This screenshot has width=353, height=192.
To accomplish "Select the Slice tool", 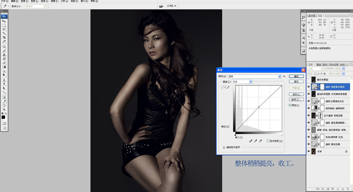I will [4, 42].
